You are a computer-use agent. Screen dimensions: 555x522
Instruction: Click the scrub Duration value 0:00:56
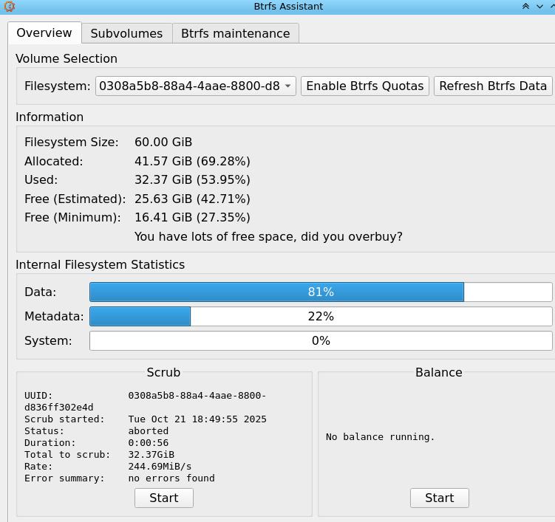pyautogui.click(x=149, y=443)
